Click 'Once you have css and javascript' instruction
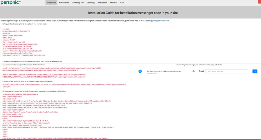 pyautogui.click(x=34, y=91)
